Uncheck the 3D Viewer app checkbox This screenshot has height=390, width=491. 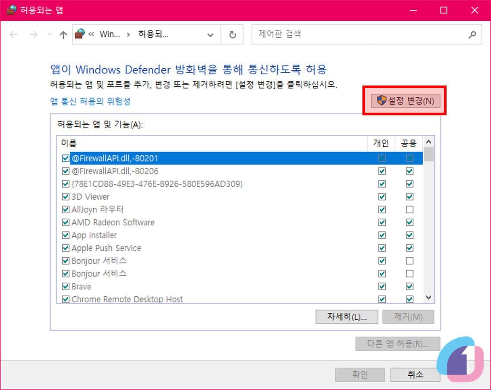click(66, 197)
